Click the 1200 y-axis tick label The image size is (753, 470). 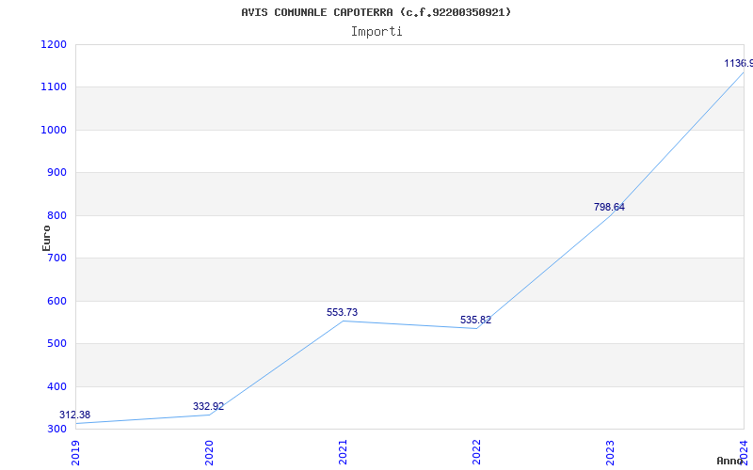coord(54,44)
